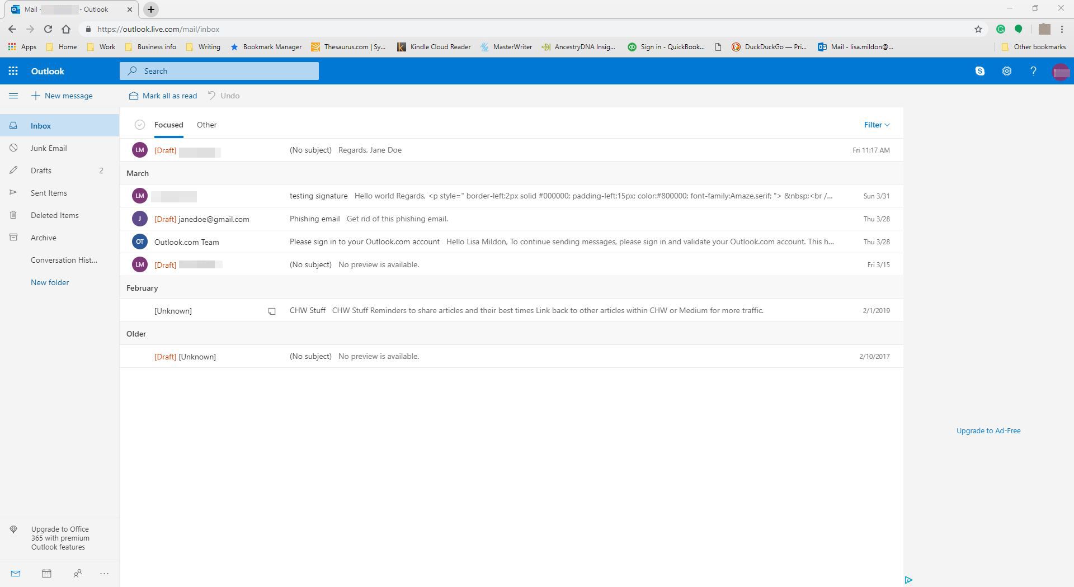Viewport: 1074px width, 587px height.
Task: Select LM avatar on Fri 3/15 draft
Action: (139, 264)
